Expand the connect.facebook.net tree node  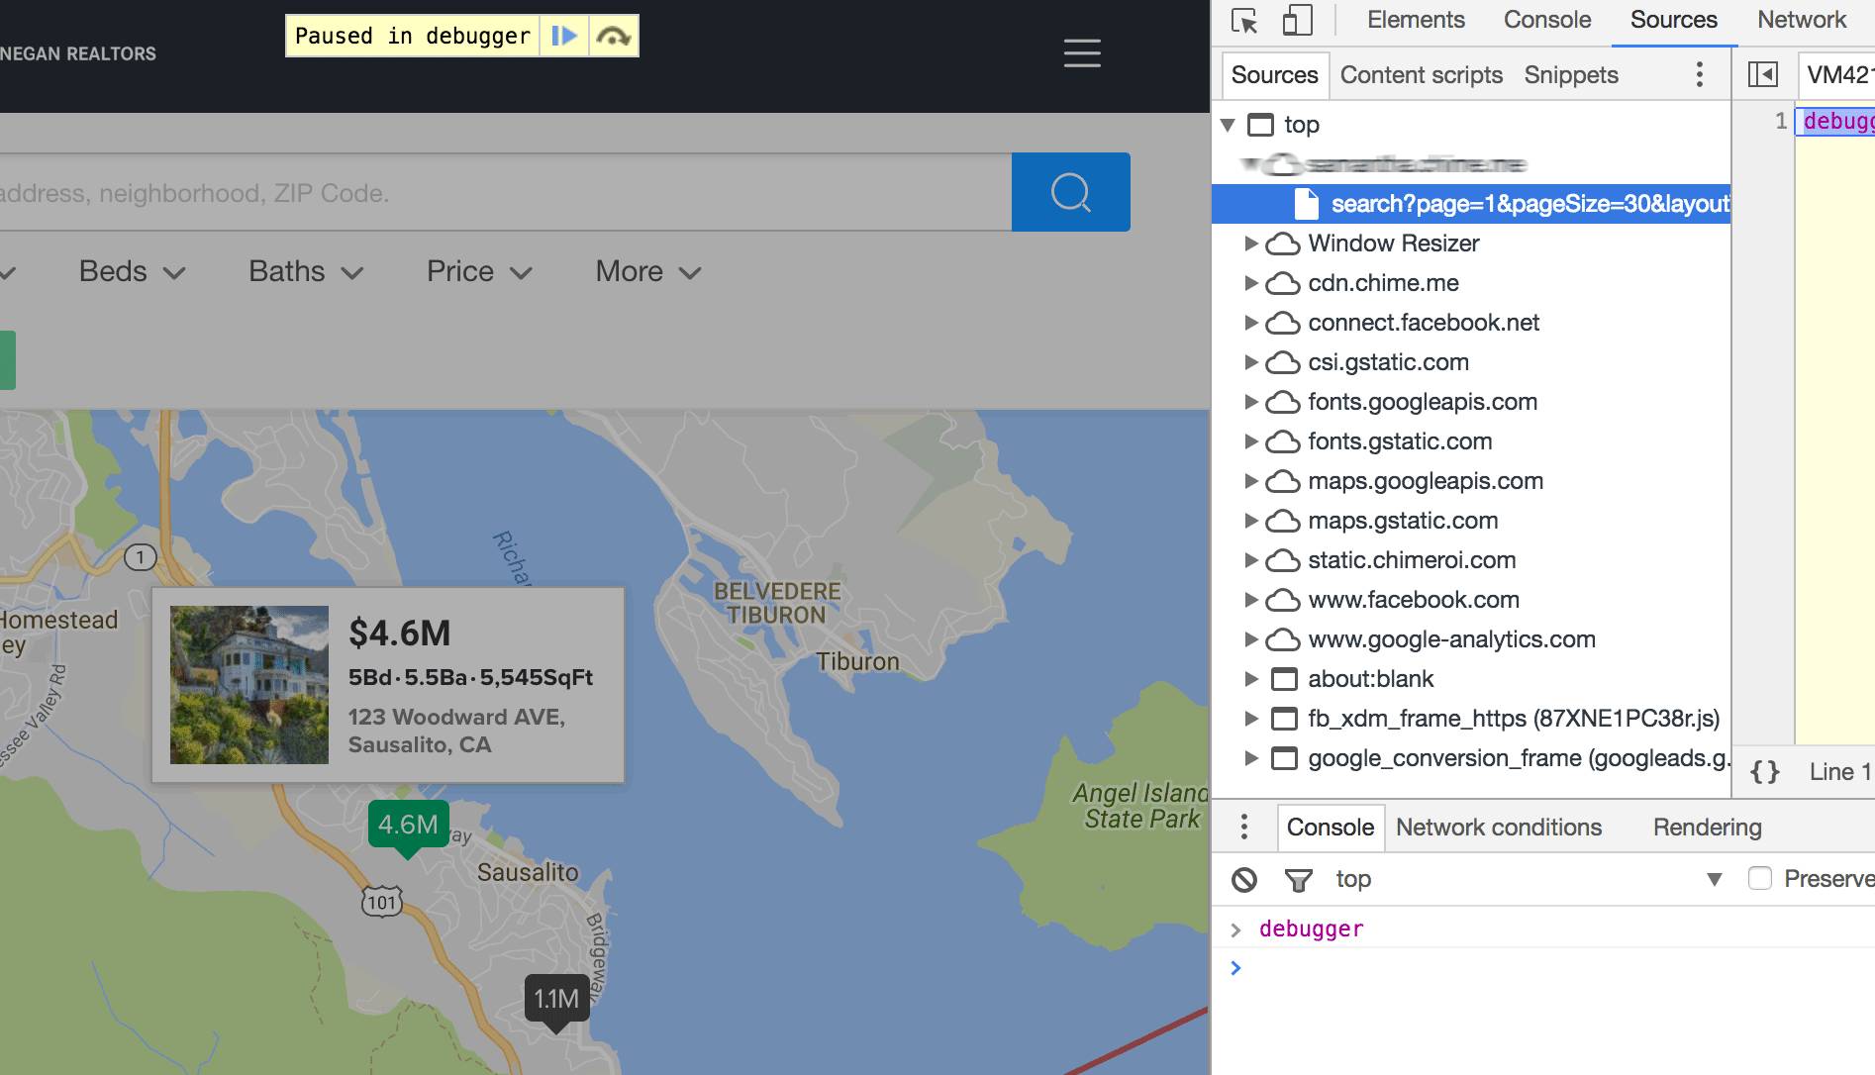1251,323
